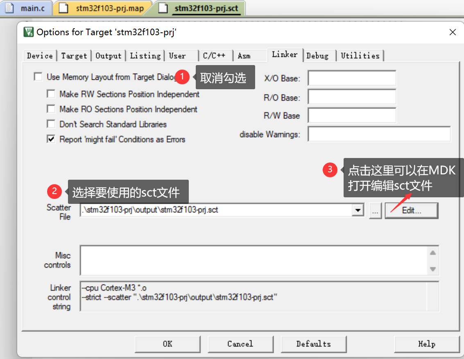Click the Misc controls text area
The height and width of the screenshot is (359, 464).
[x=254, y=260]
